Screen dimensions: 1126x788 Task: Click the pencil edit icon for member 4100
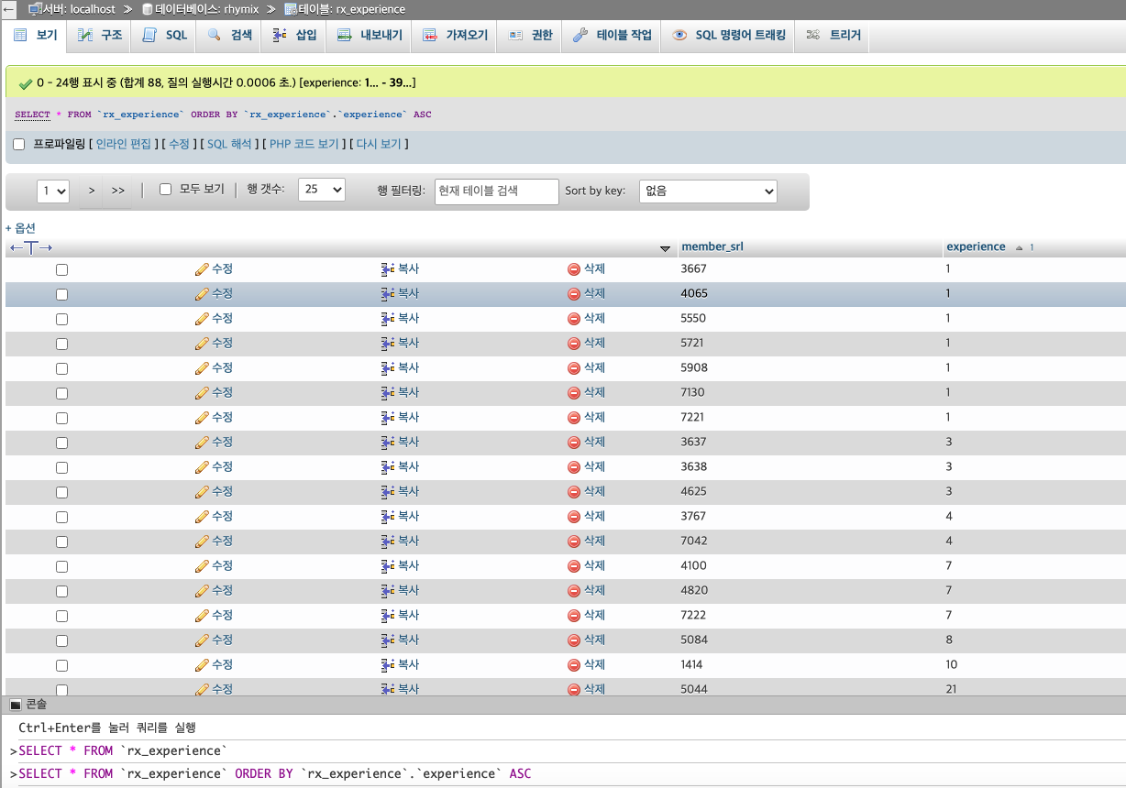click(x=202, y=566)
